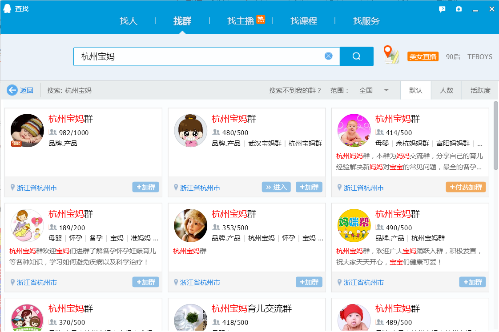The width and height of the screenshot is (499, 332).
Task: Sort results by 活跃度
Action: coord(480,90)
